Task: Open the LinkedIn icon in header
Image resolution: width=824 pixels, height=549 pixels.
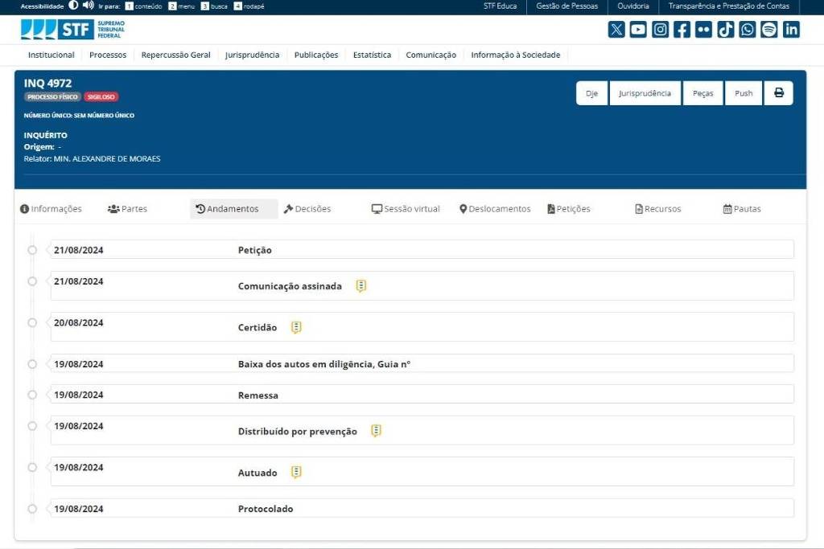Action: click(791, 30)
